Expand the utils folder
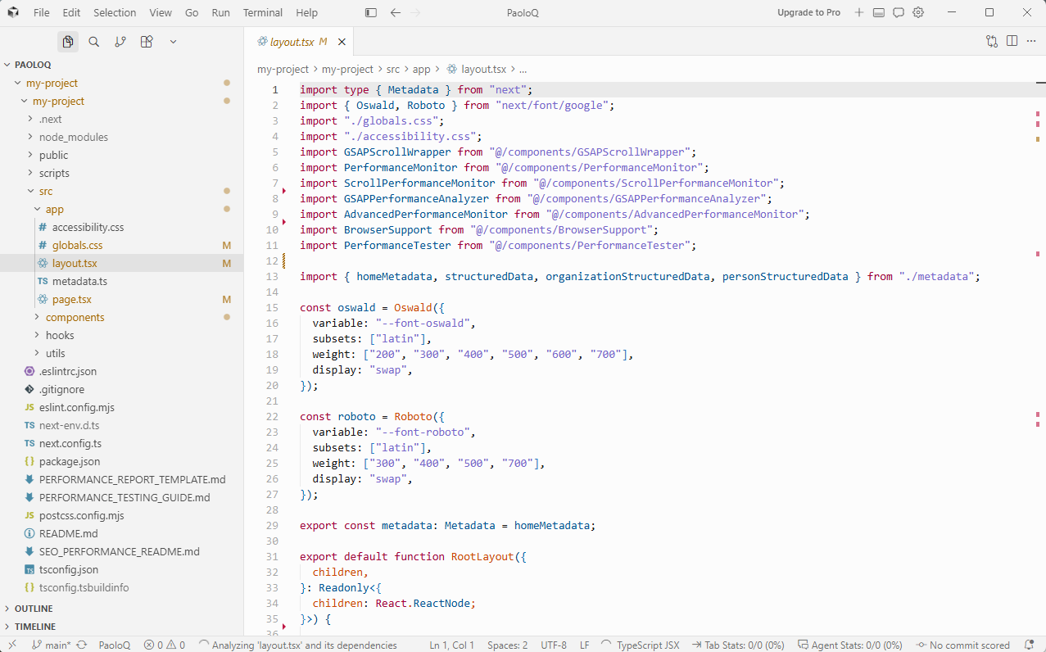The width and height of the screenshot is (1046, 652). tap(121, 353)
